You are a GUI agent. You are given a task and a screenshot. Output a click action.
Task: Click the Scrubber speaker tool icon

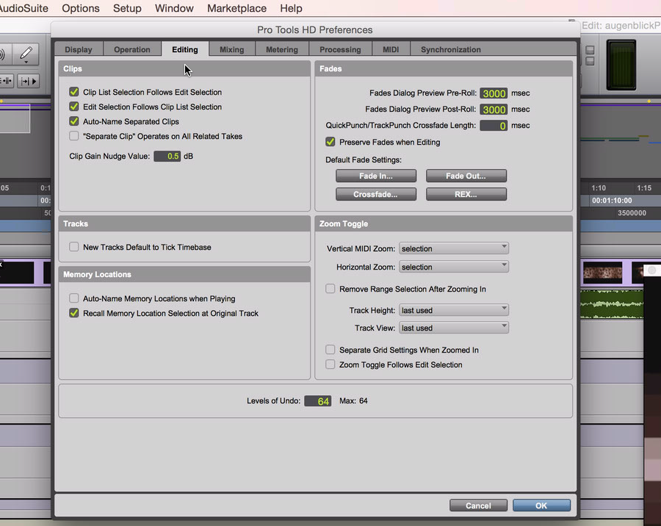point(3,54)
